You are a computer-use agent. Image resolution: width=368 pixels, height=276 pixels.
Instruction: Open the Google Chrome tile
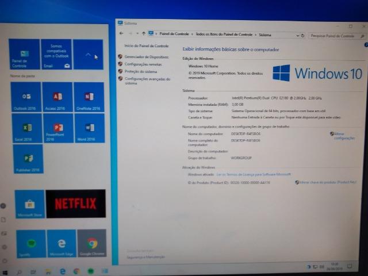(92, 243)
